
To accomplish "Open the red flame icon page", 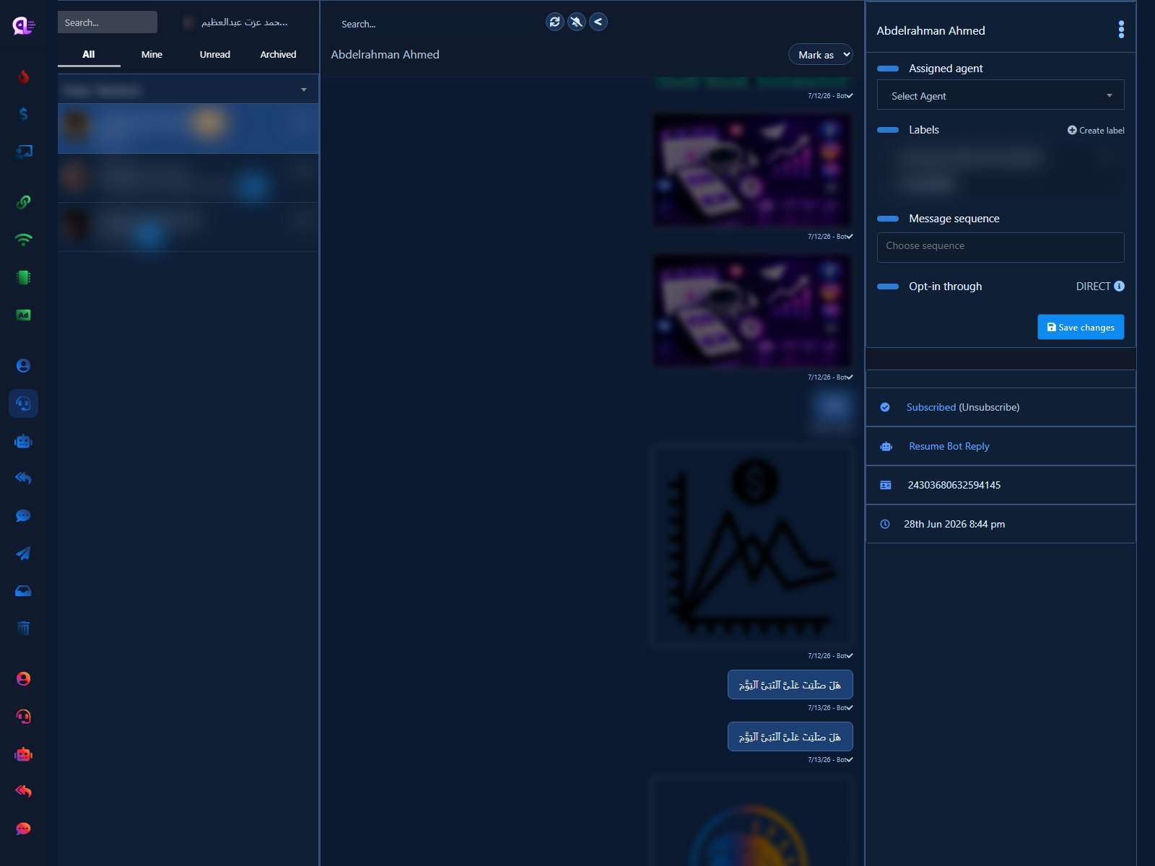I will click(x=23, y=76).
